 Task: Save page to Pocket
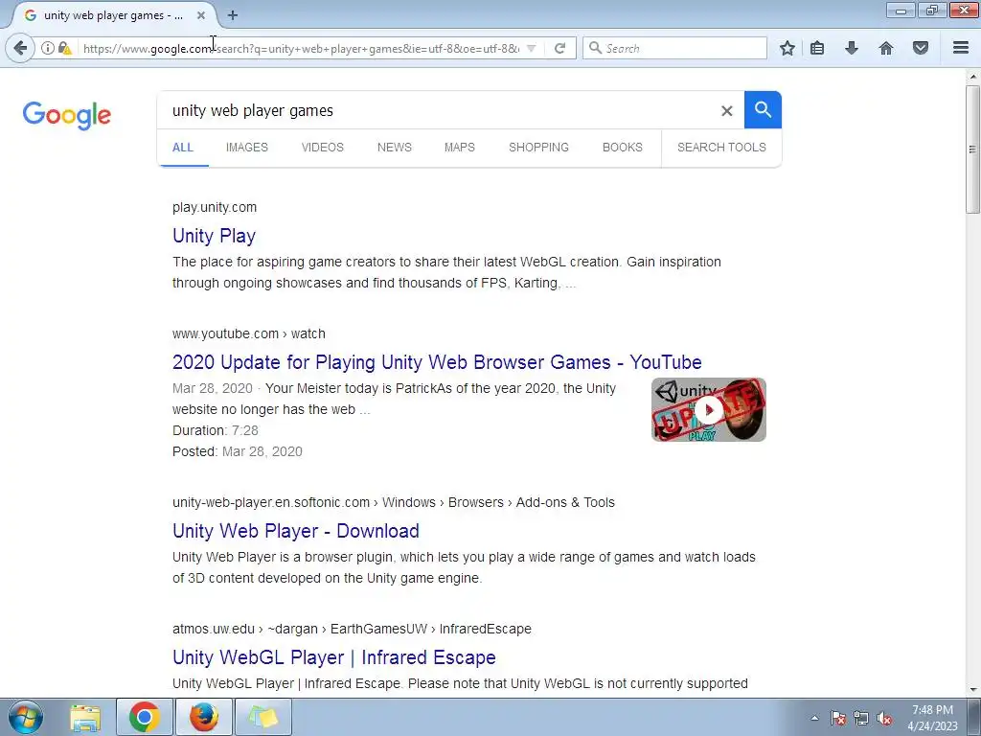(x=921, y=48)
